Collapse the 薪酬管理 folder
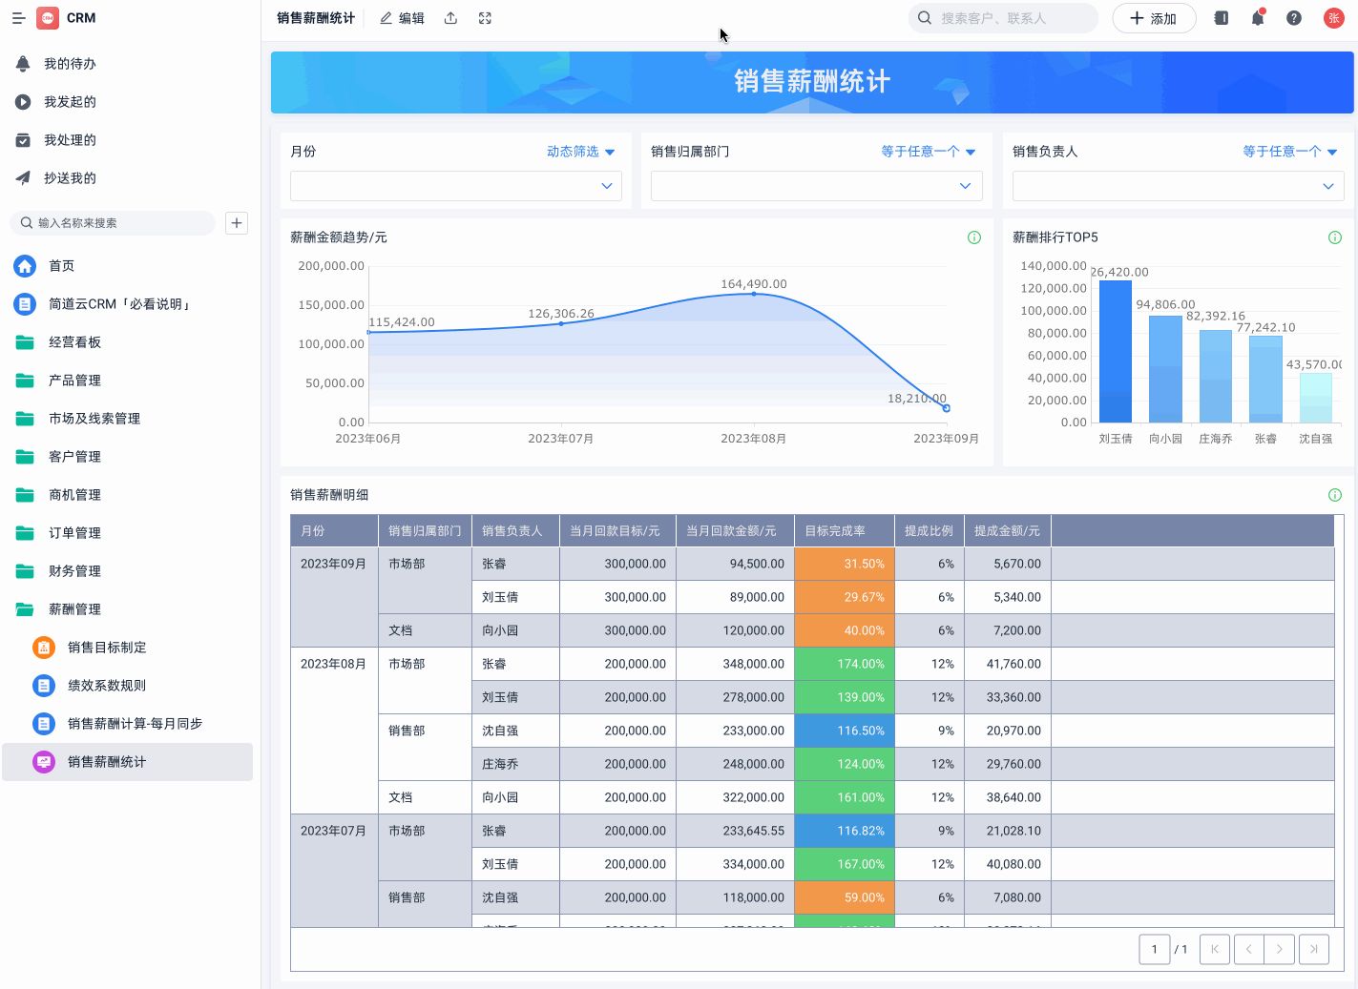The height and width of the screenshot is (989, 1358). (74, 609)
